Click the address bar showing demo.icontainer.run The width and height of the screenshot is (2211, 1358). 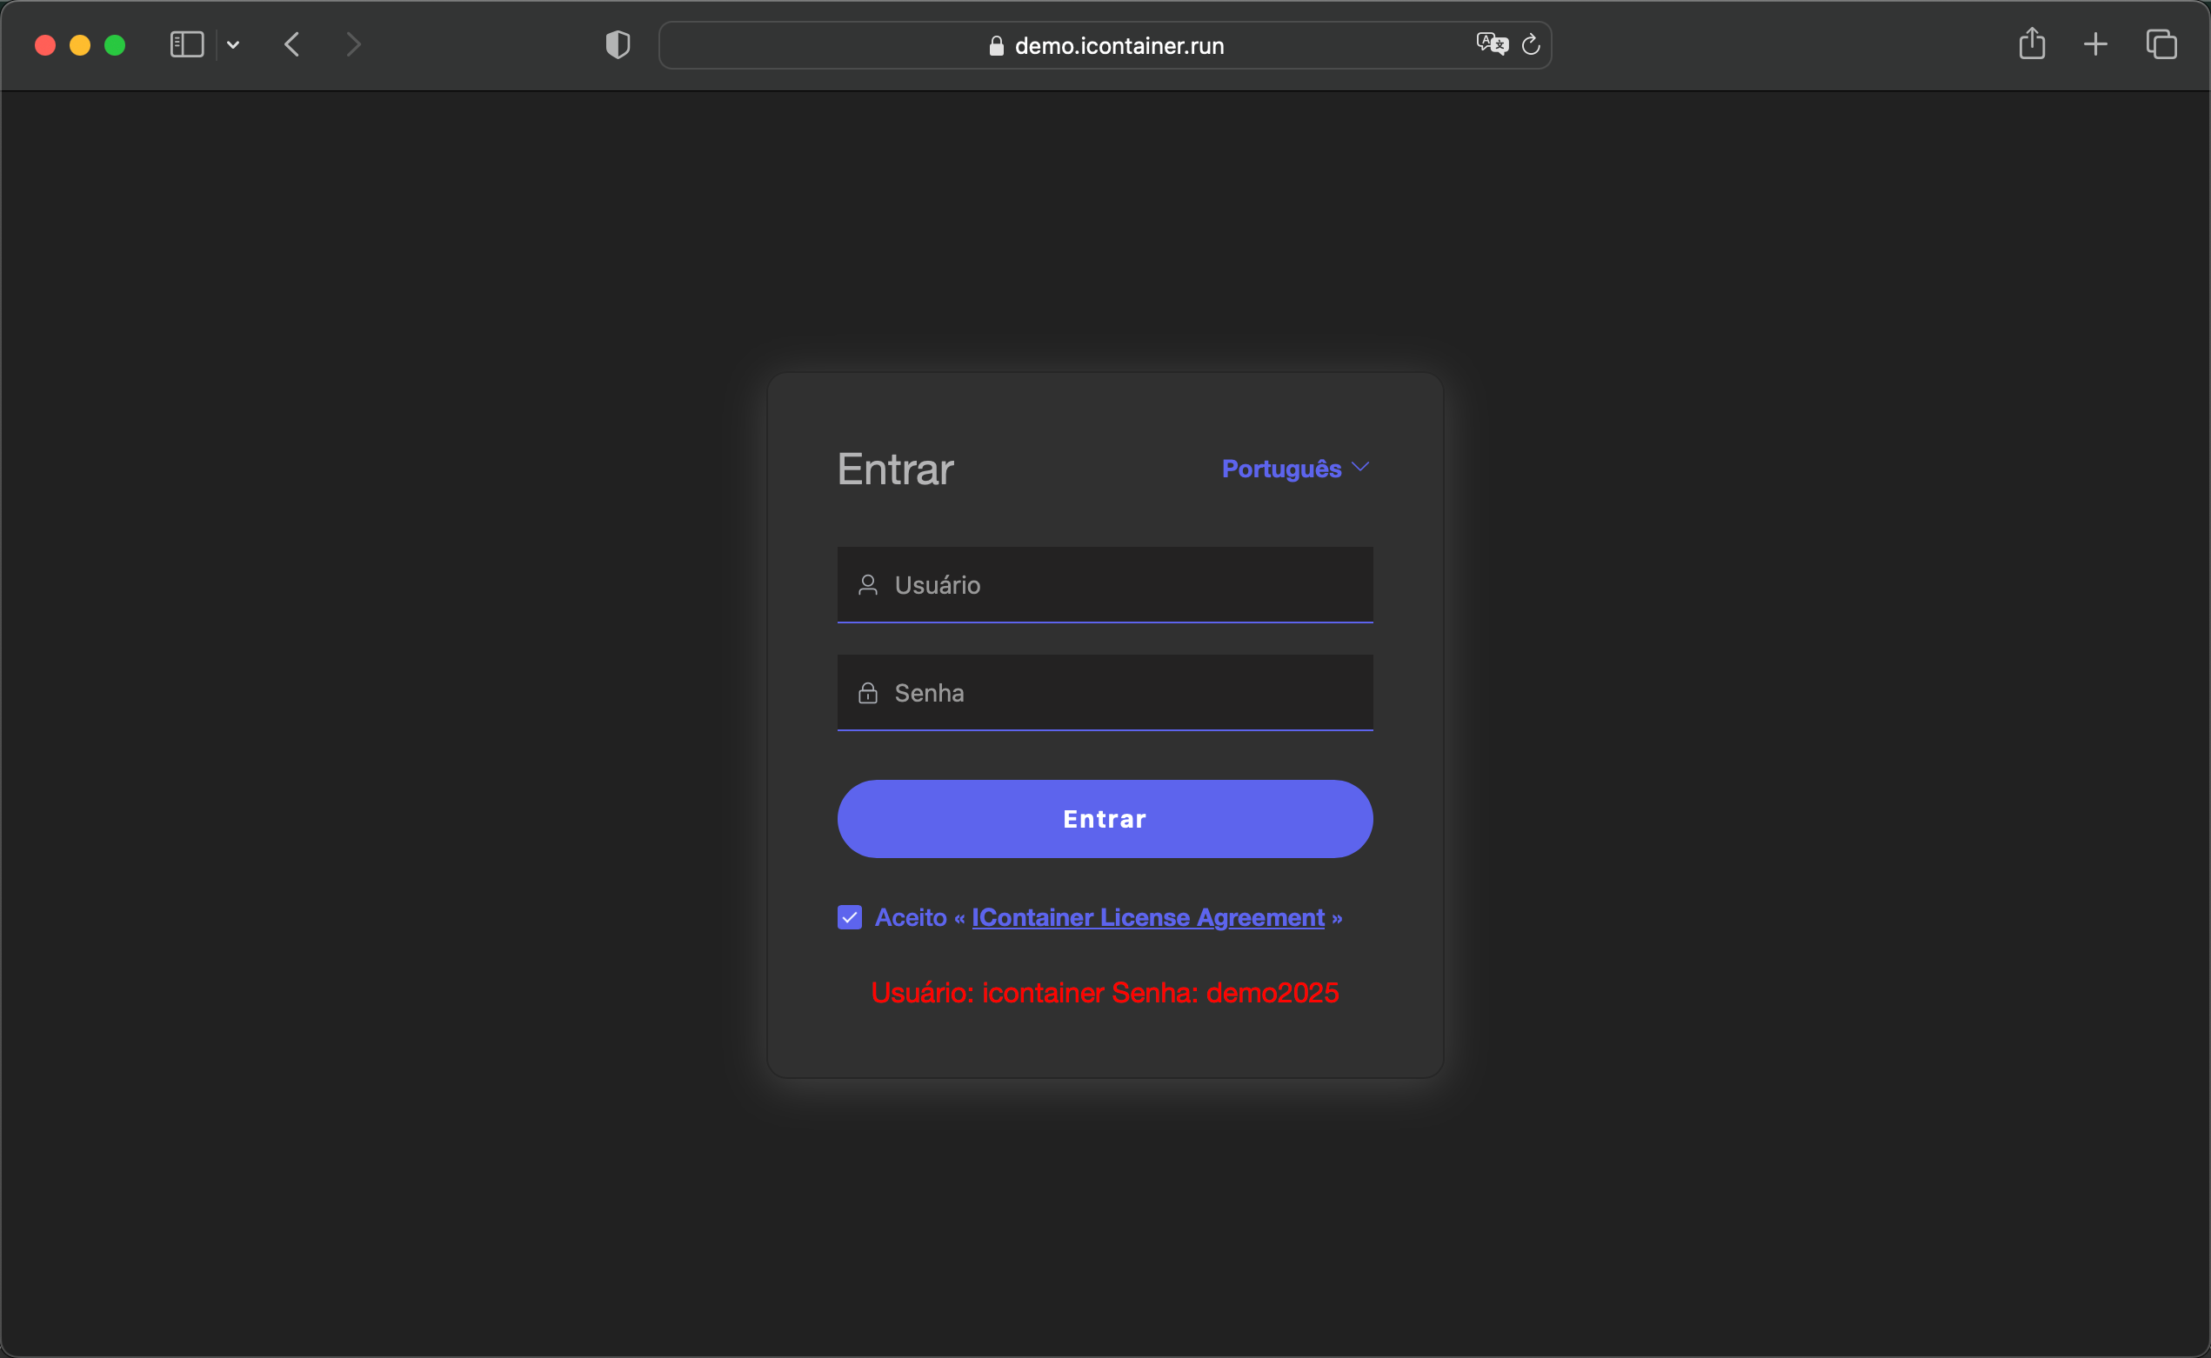coord(1105,45)
